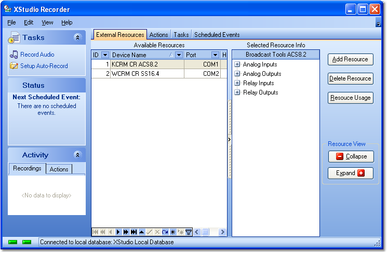The width and height of the screenshot is (387, 253).
Task: Refresh data with curved arrow icon
Action: [165, 232]
